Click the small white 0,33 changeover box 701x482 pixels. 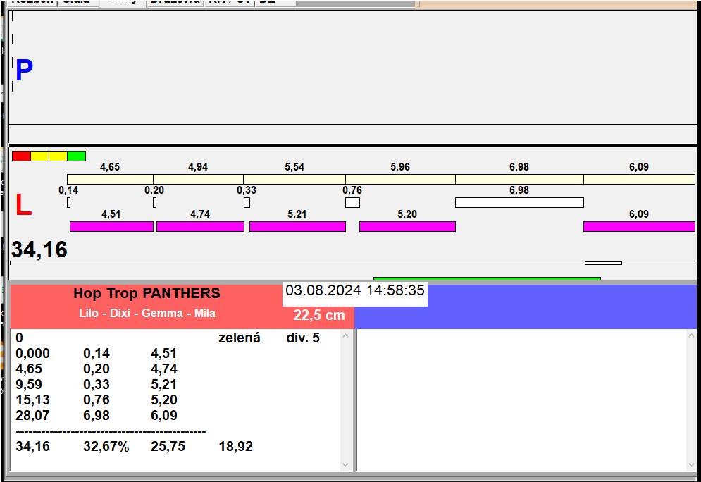click(x=247, y=203)
